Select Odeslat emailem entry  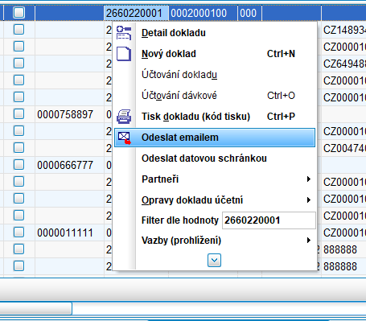coord(215,138)
